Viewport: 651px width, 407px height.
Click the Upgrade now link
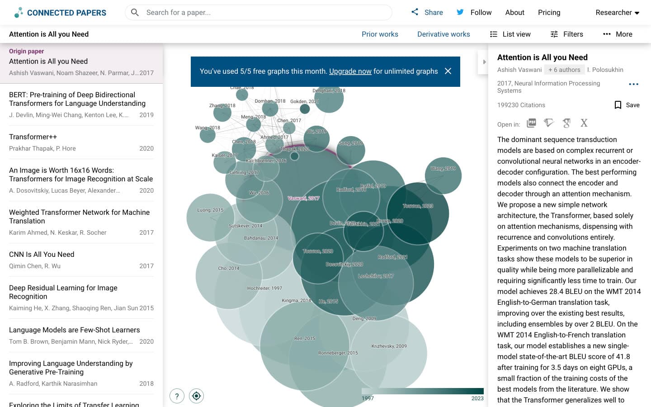[x=350, y=71]
